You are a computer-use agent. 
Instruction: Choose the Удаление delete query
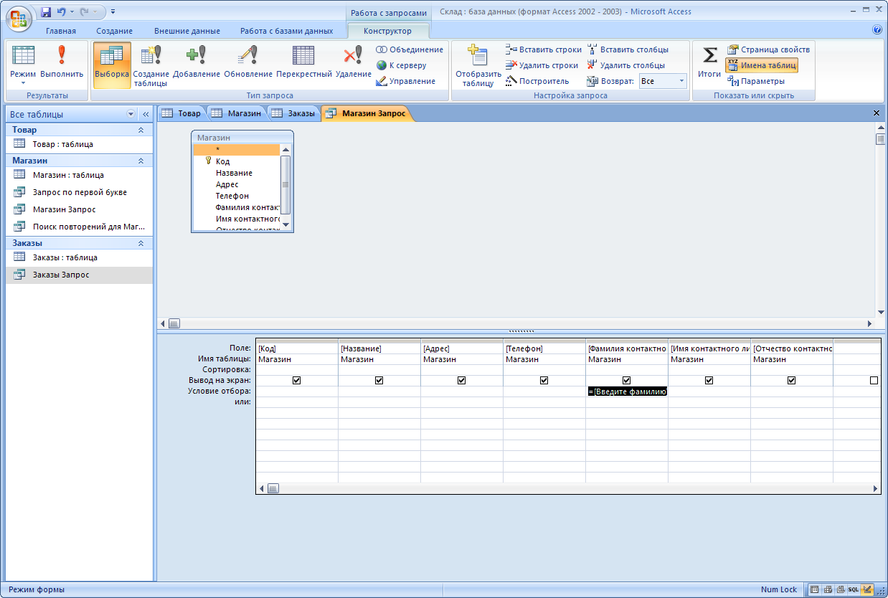click(353, 62)
